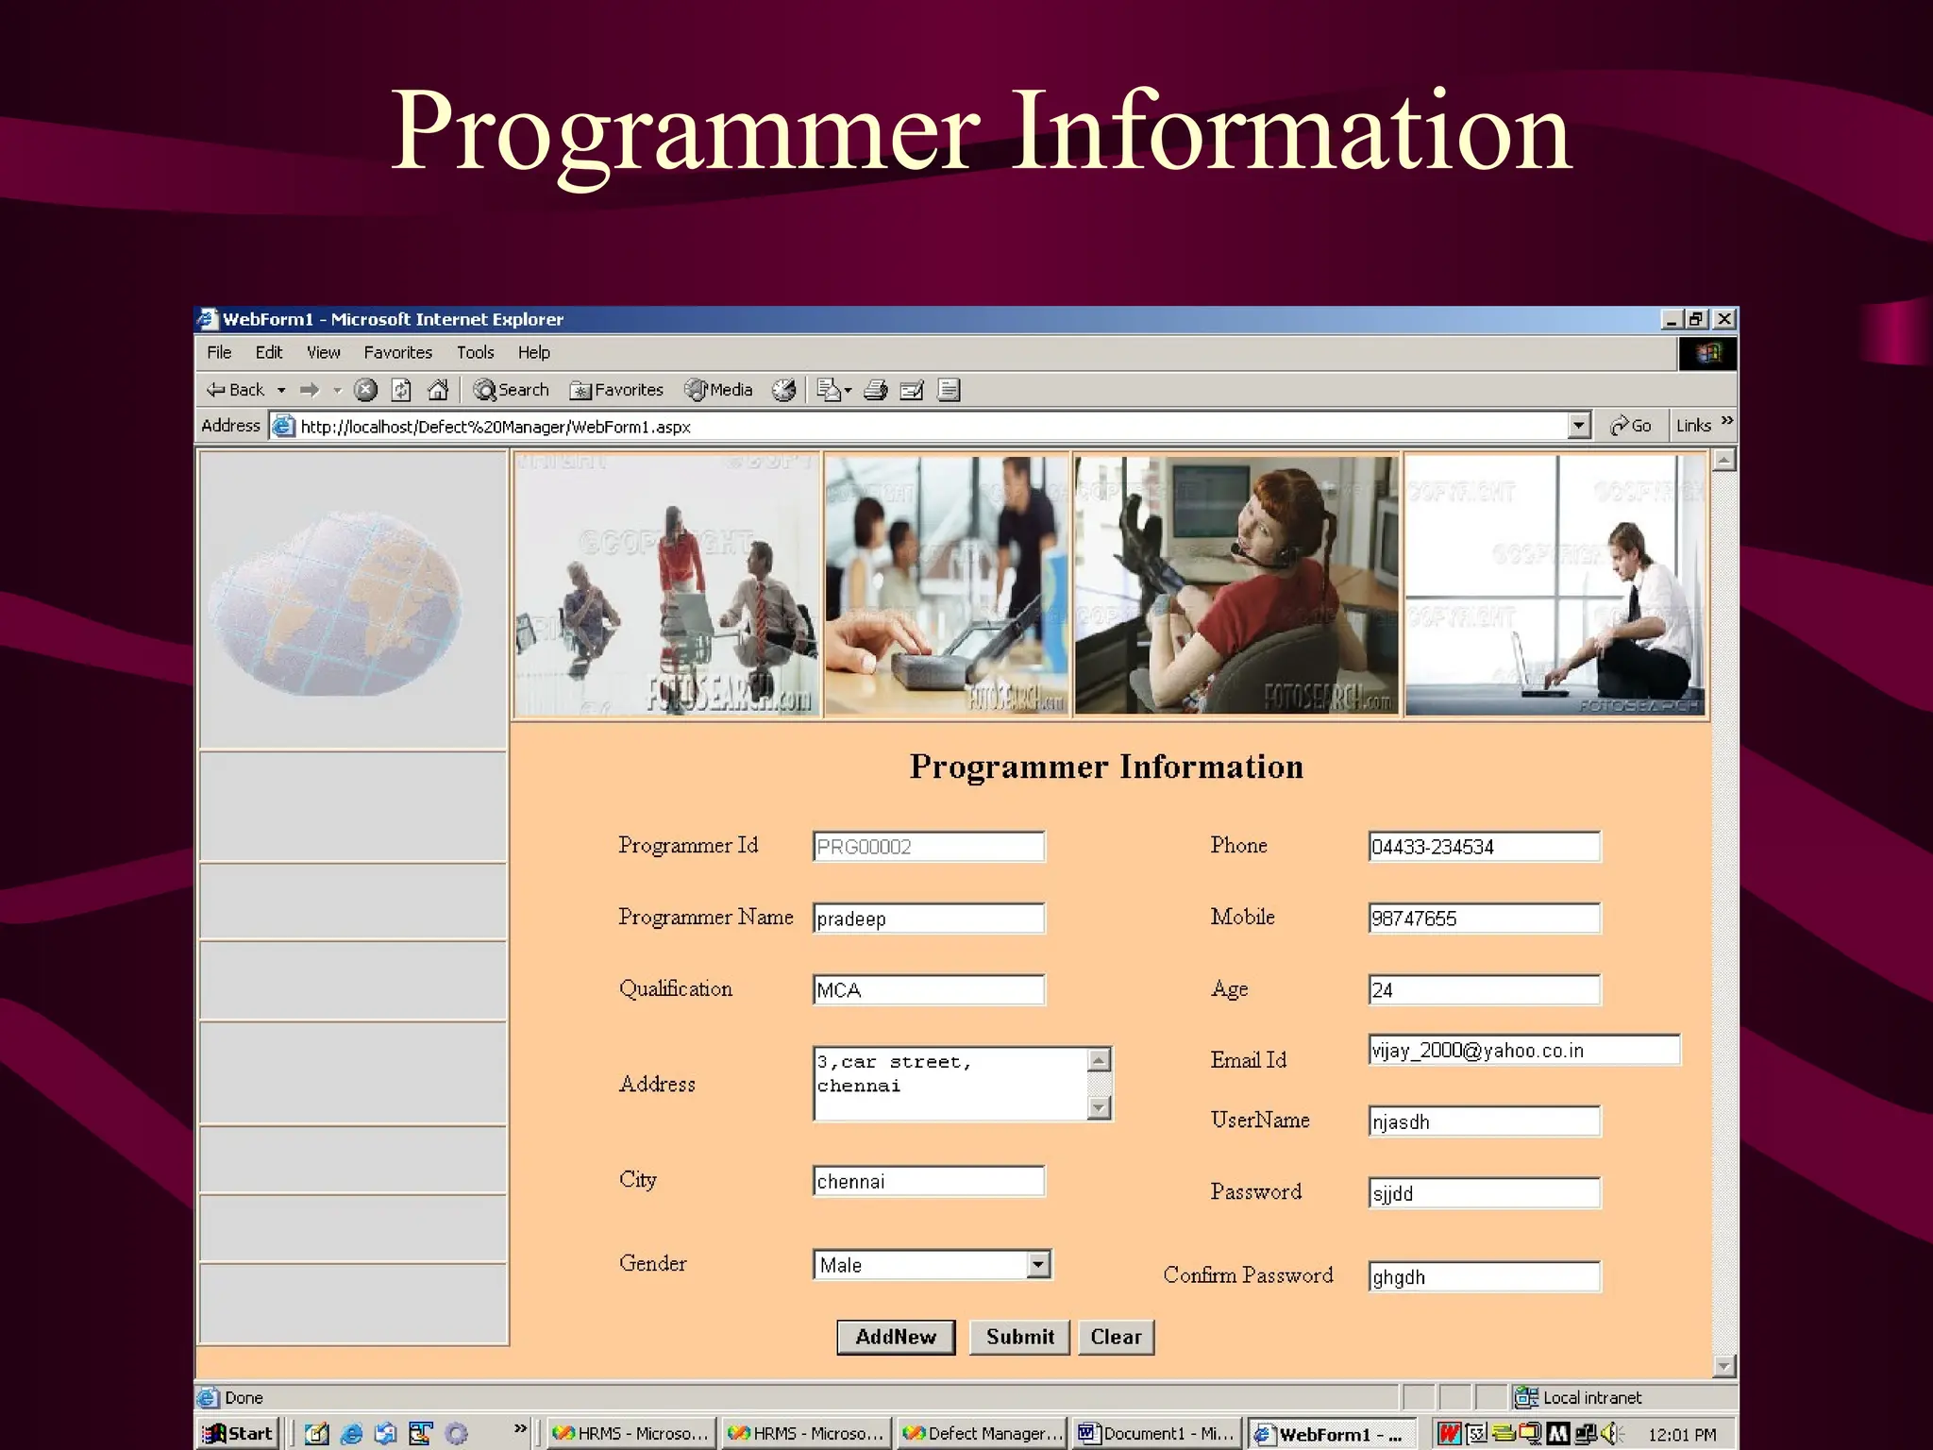Viewport: 1933px width, 1450px height.
Task: Open the Mail dropdown arrow
Action: (x=848, y=390)
